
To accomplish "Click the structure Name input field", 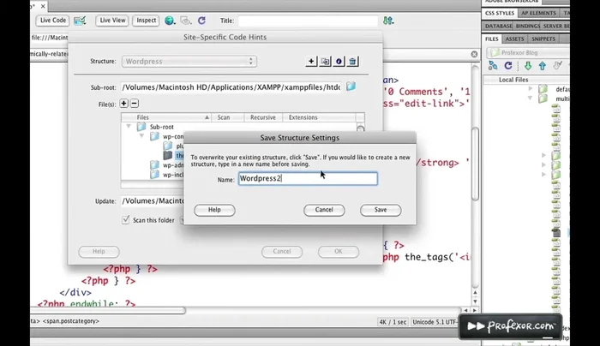I will click(308, 179).
